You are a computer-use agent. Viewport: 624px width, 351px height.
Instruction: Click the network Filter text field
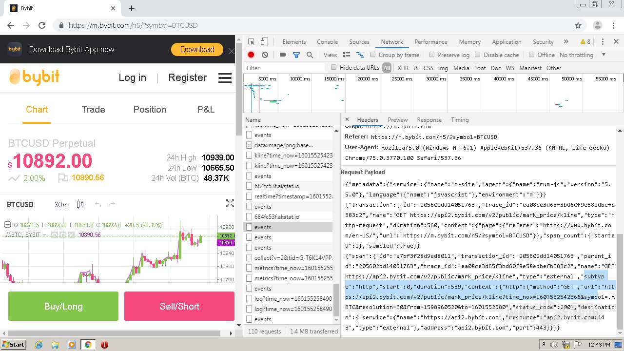285,68
